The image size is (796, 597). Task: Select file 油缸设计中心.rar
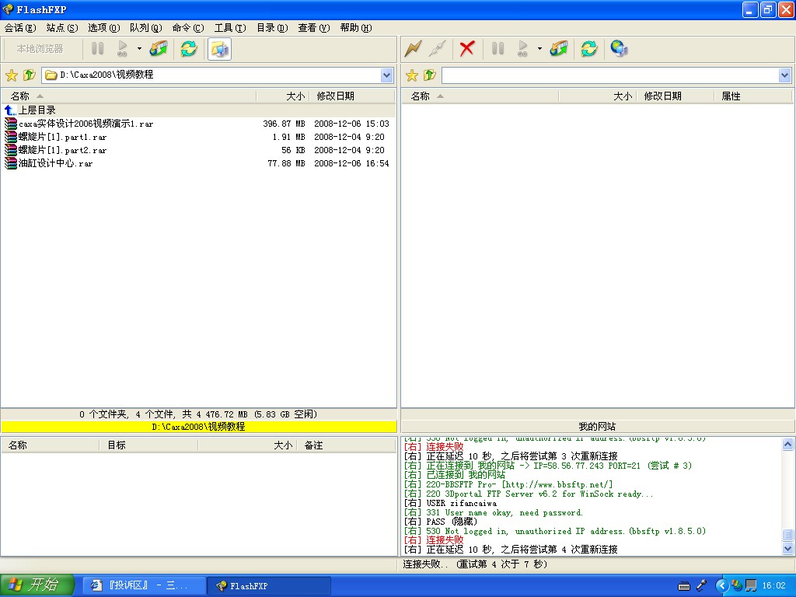point(198,163)
